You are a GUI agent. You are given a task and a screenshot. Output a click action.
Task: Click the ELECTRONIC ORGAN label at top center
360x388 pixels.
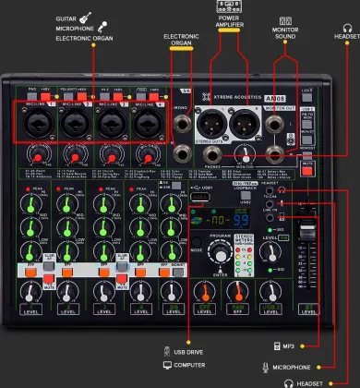pyautogui.click(x=181, y=40)
